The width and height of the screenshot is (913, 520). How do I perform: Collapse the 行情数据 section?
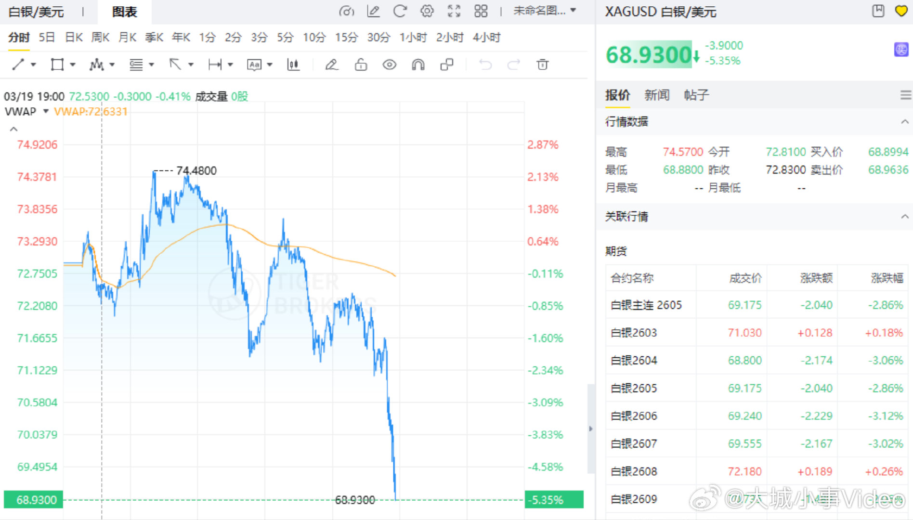click(903, 122)
